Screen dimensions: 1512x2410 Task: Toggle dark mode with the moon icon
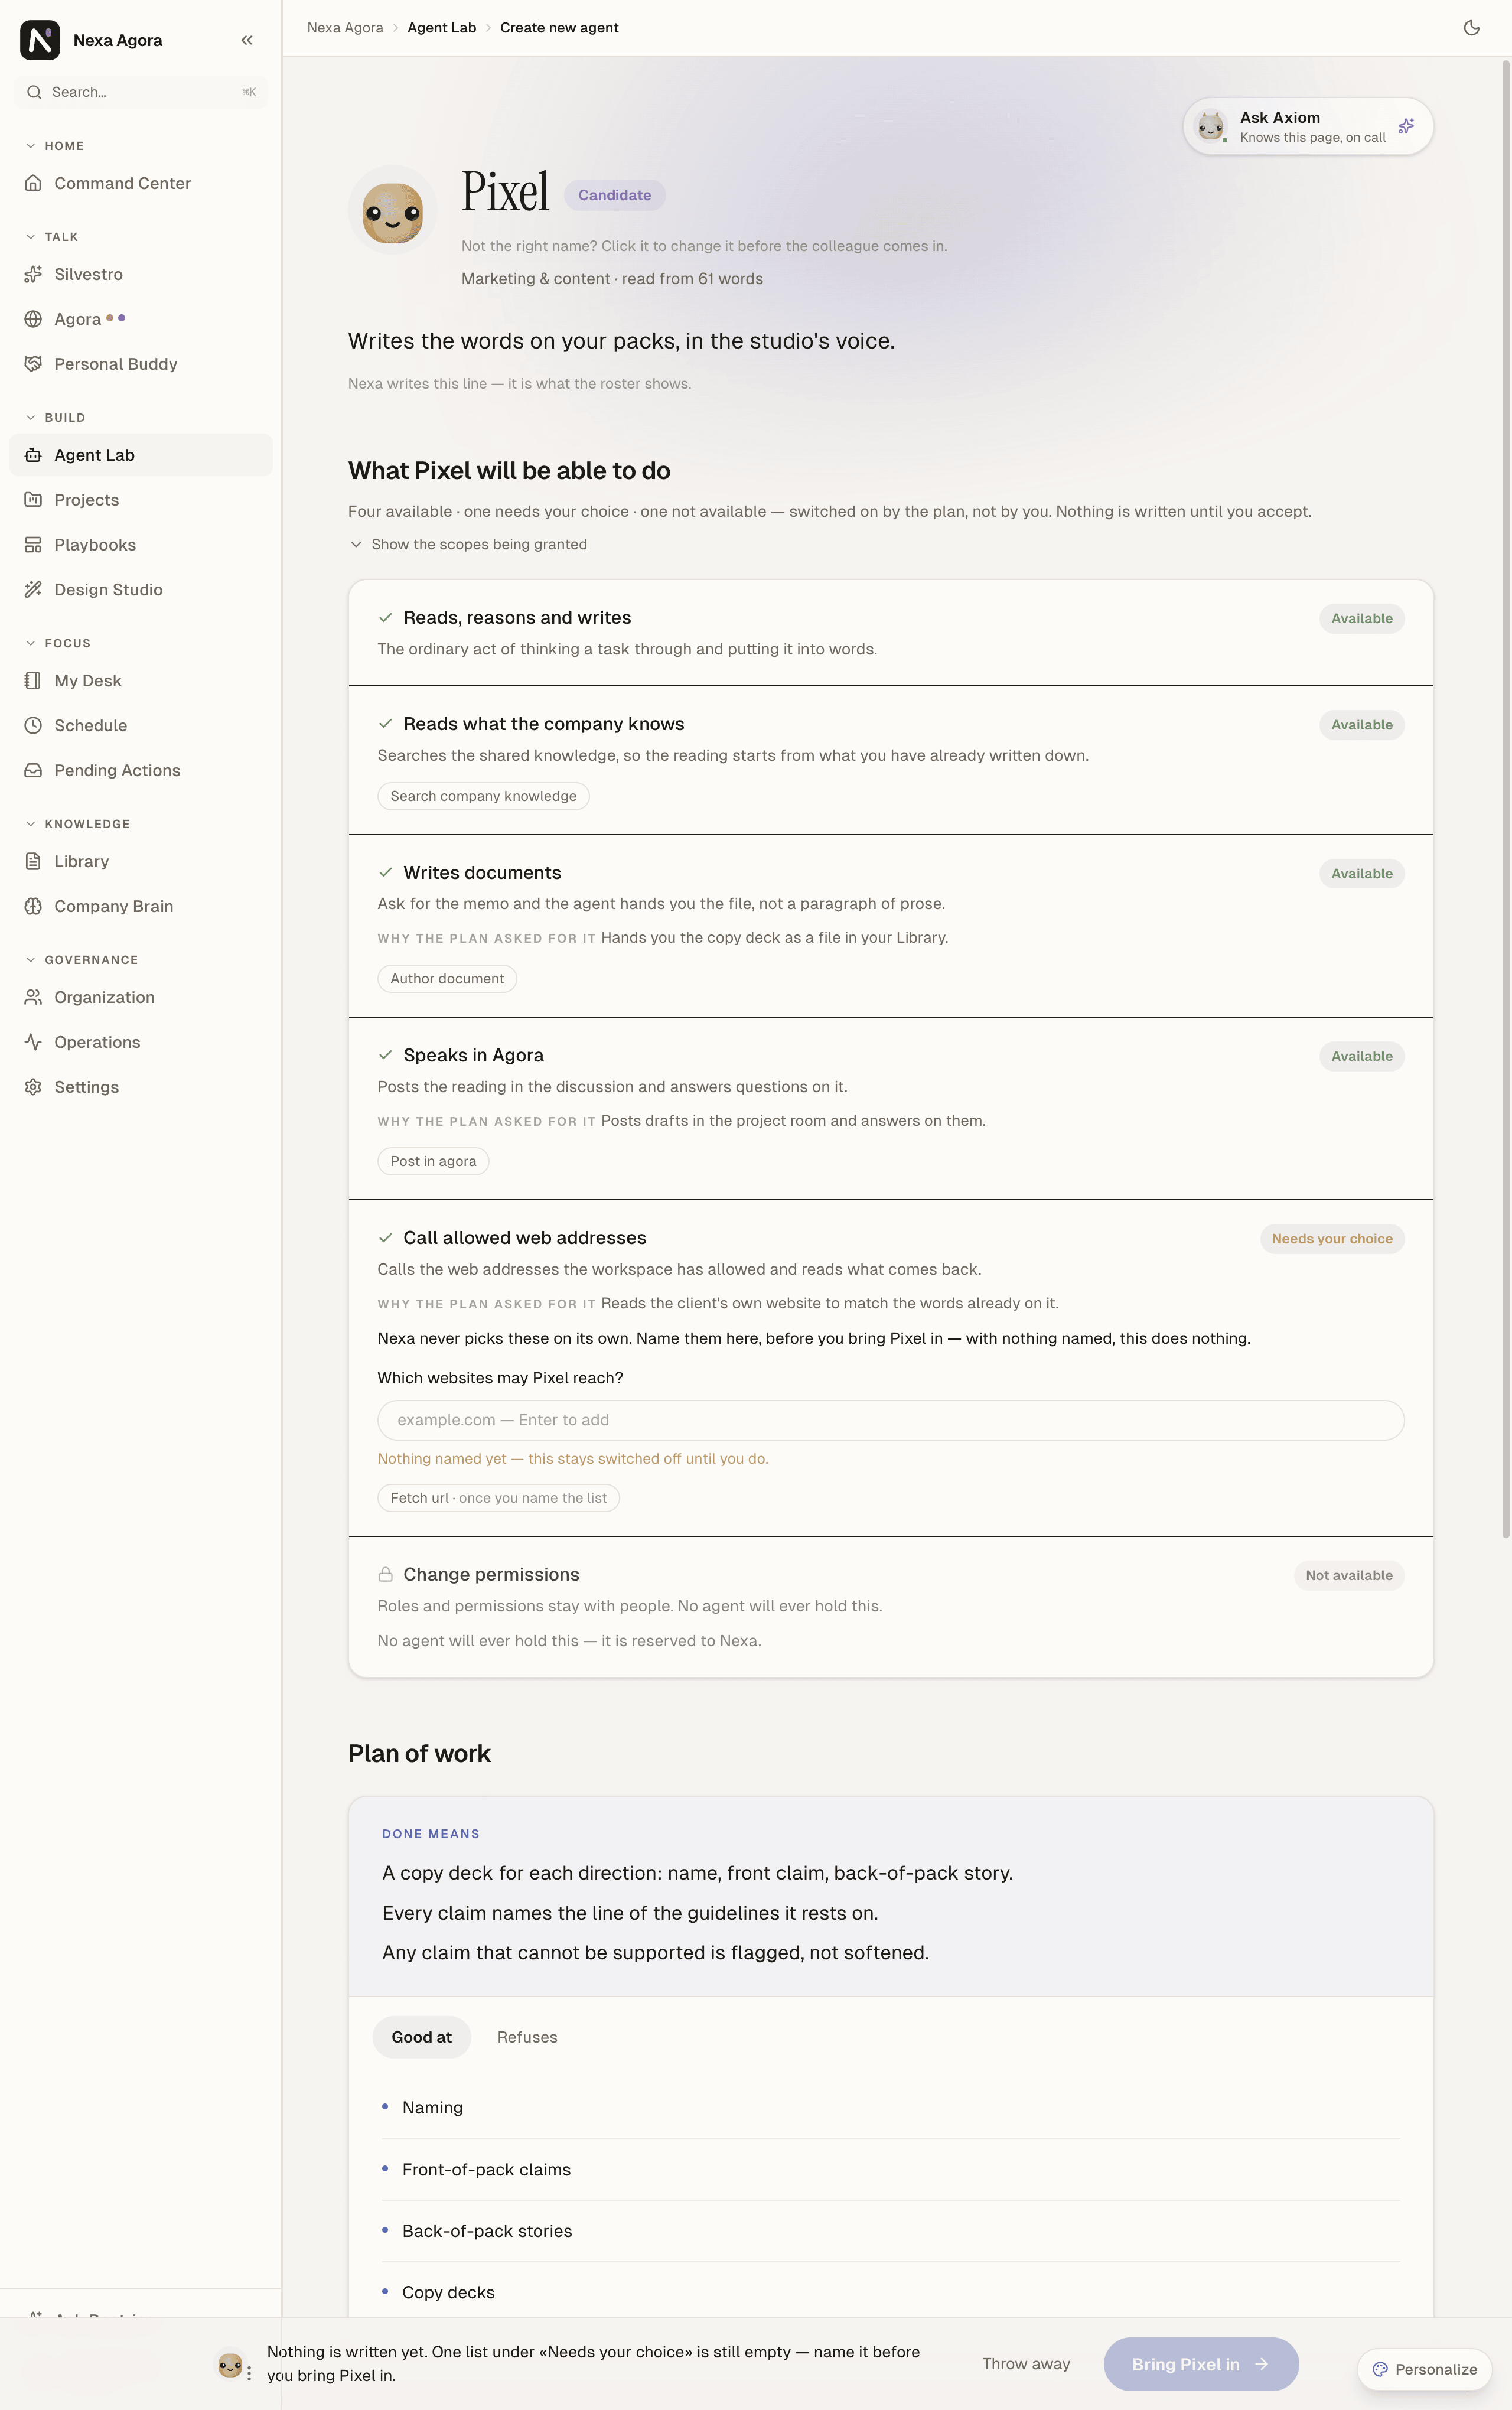click(x=1471, y=28)
